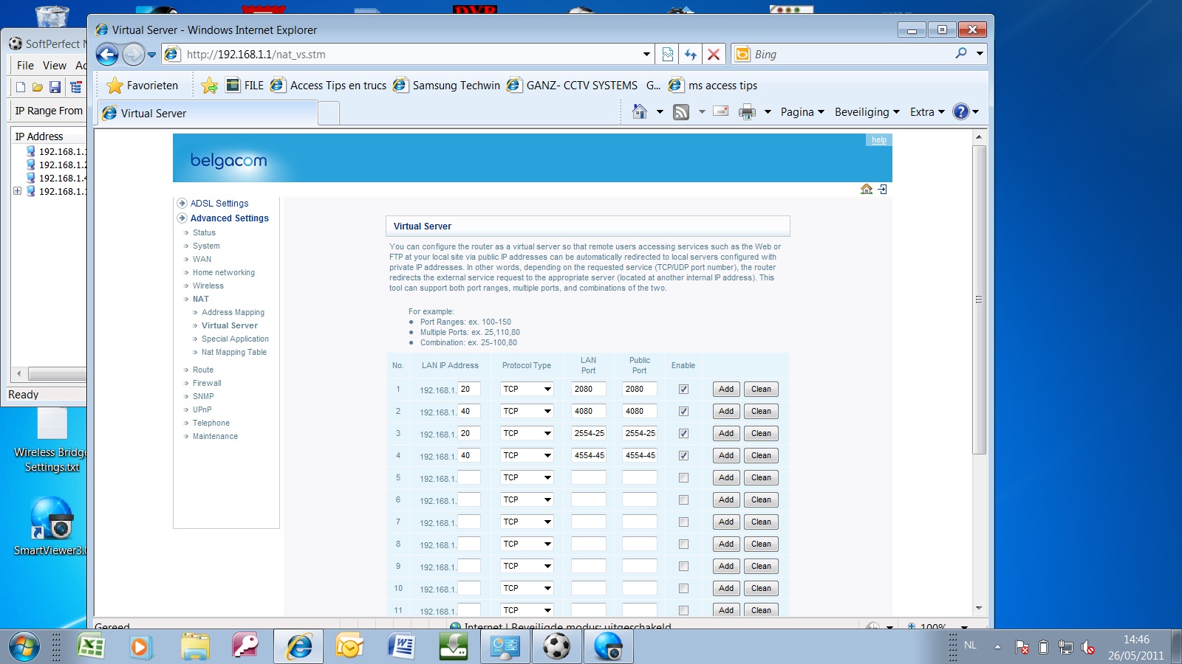Image resolution: width=1182 pixels, height=664 pixels.
Task: Open the Beveiliging dropdown menu
Action: pos(867,112)
